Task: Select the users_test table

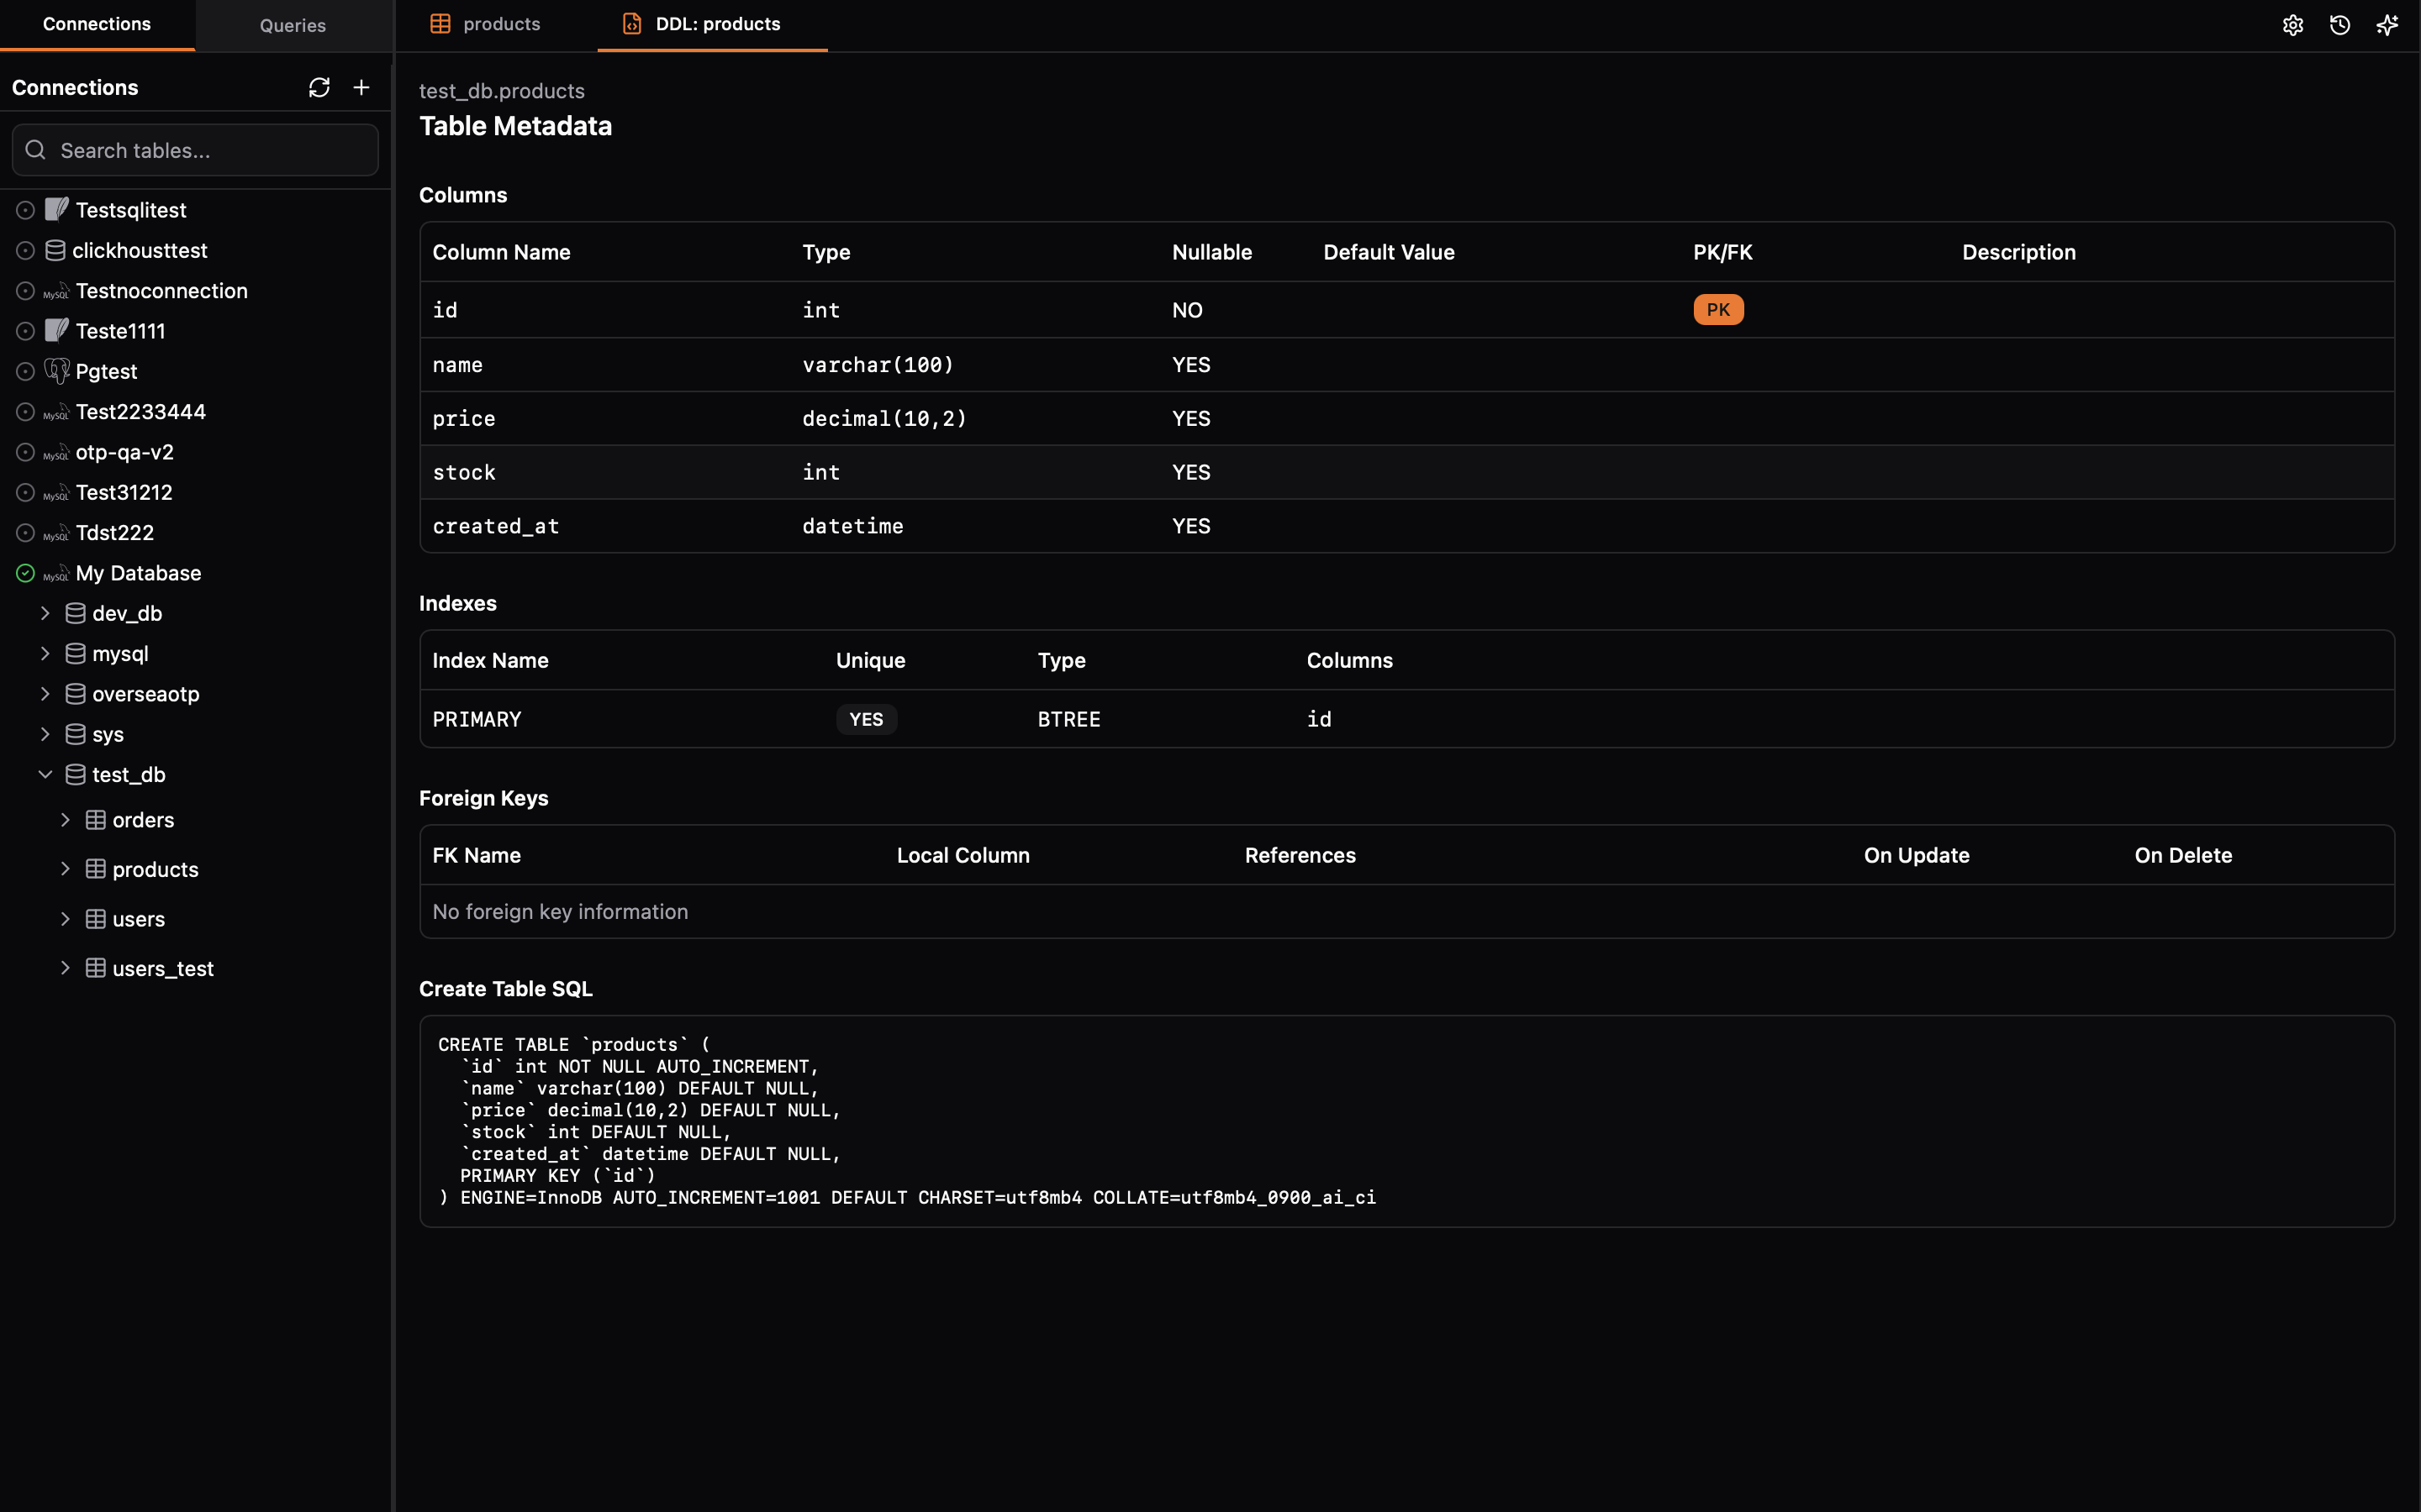Action: coord(162,968)
